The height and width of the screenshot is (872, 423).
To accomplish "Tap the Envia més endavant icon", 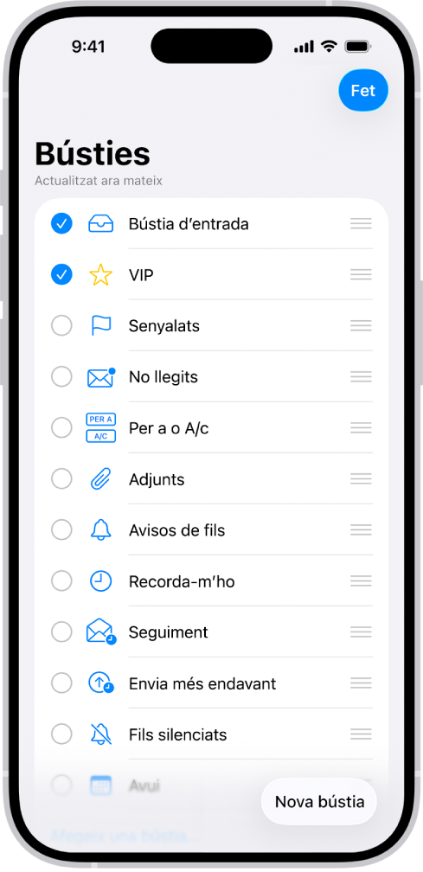I will click(x=101, y=683).
